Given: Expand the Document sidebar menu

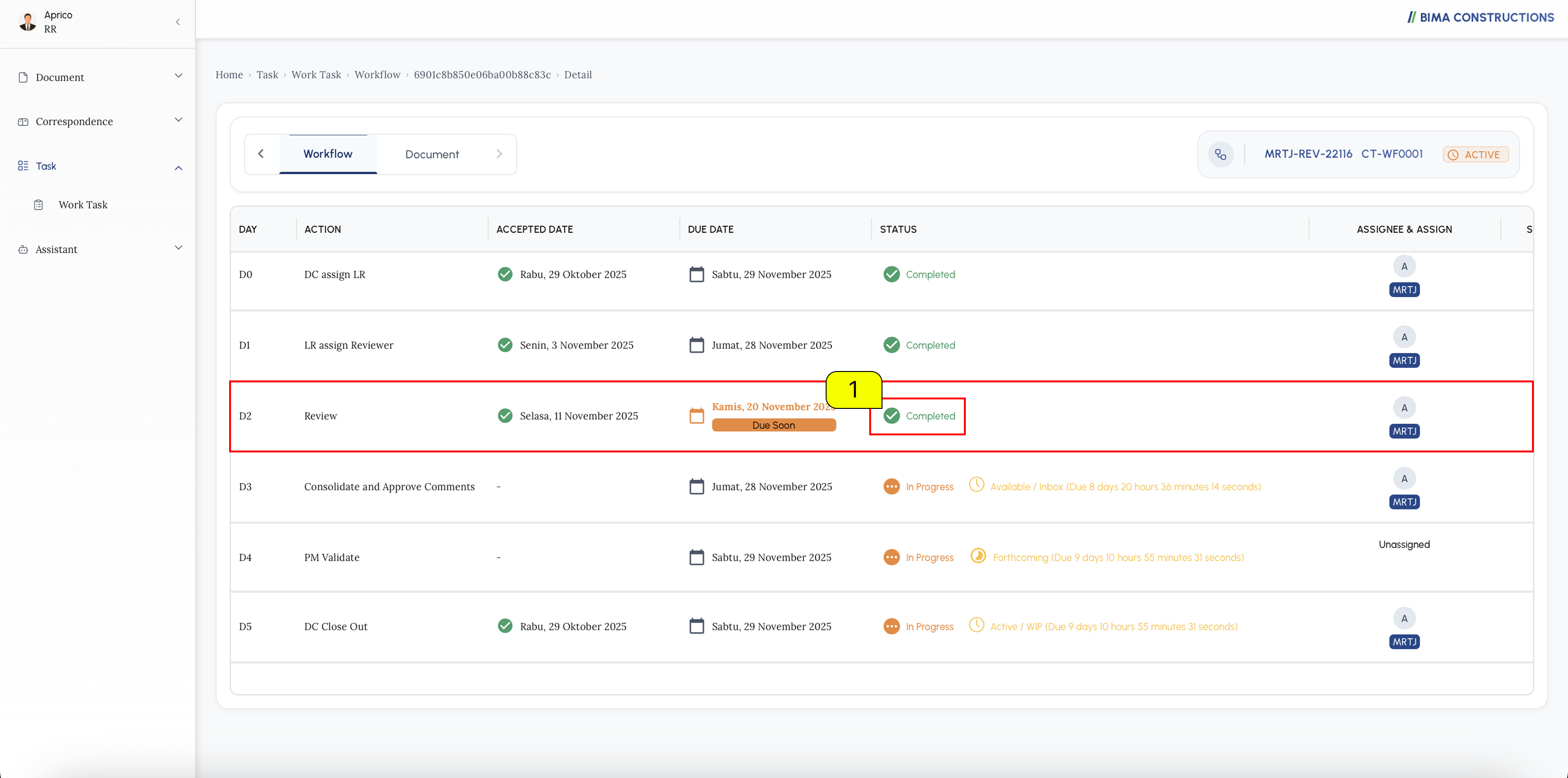Looking at the screenshot, I should (x=178, y=76).
